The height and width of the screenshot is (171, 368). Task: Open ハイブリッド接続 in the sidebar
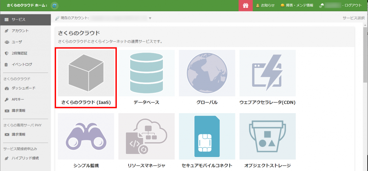tap(26, 158)
